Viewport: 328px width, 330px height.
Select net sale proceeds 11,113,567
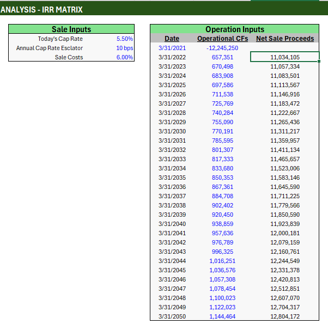tap(285, 85)
